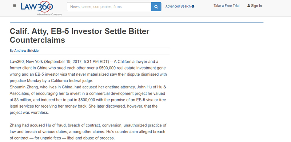Image resolution: width=291 pixels, height=142 pixels.
Task: Click the magnifying glass search button
Action: tap(156, 7)
